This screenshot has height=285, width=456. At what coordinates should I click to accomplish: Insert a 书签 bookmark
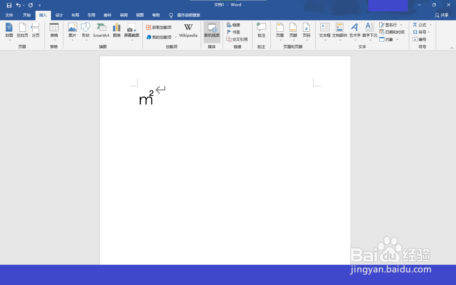pos(233,32)
